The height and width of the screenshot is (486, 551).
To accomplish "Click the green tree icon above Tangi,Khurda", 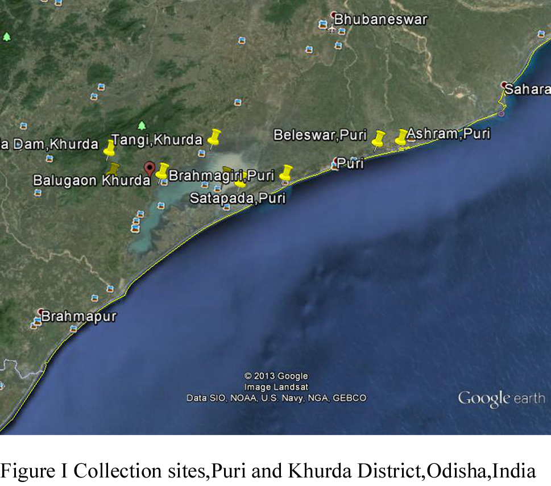I will (x=142, y=125).
